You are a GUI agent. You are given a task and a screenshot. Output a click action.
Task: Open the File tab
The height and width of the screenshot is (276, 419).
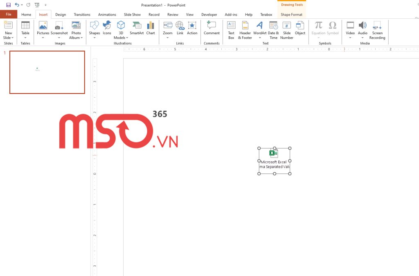pos(9,14)
